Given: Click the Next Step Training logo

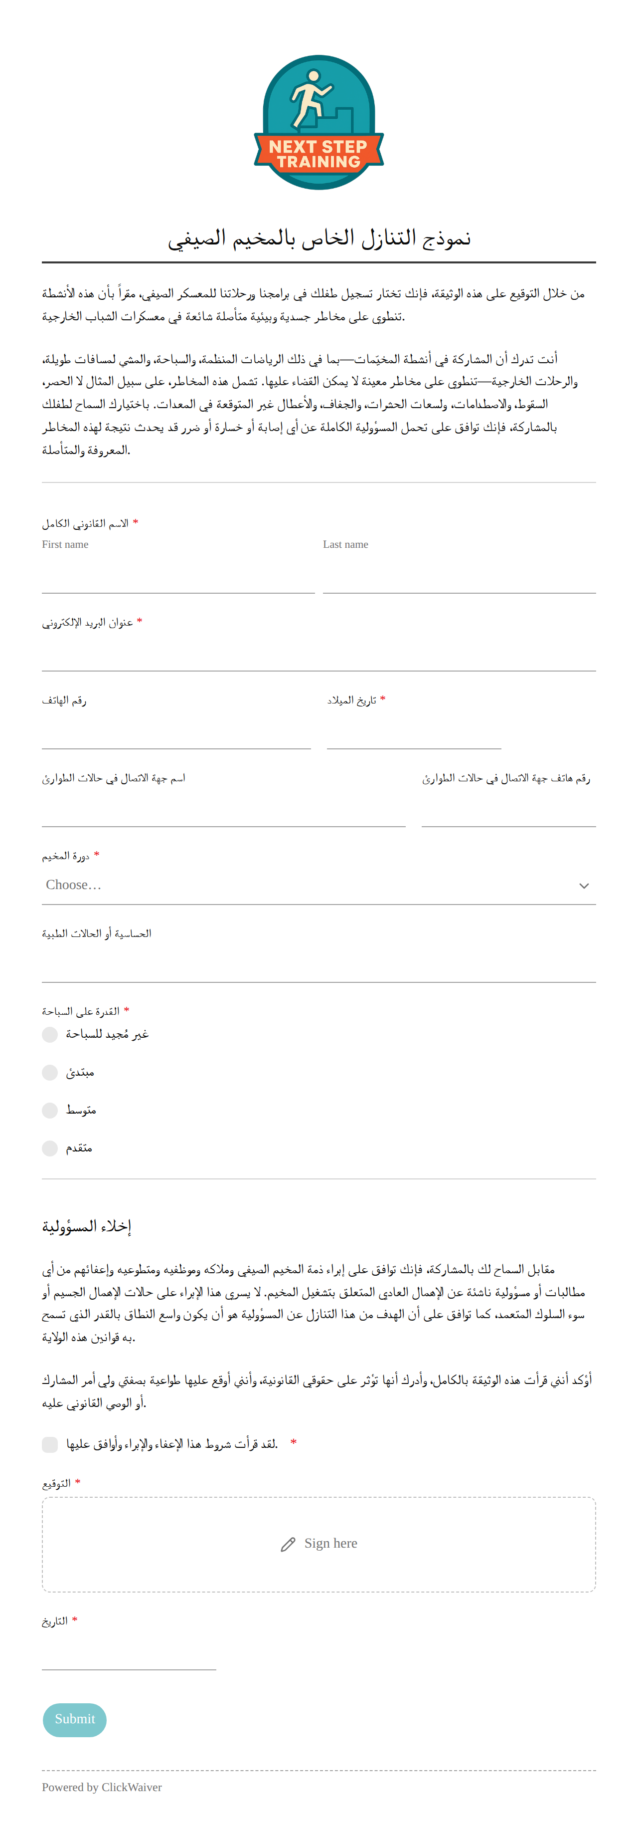Looking at the screenshot, I should coord(319,123).
